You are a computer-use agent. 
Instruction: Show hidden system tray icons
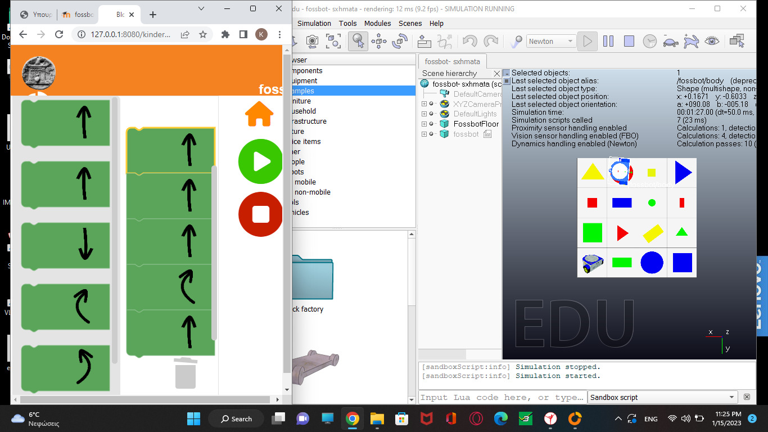(618, 418)
